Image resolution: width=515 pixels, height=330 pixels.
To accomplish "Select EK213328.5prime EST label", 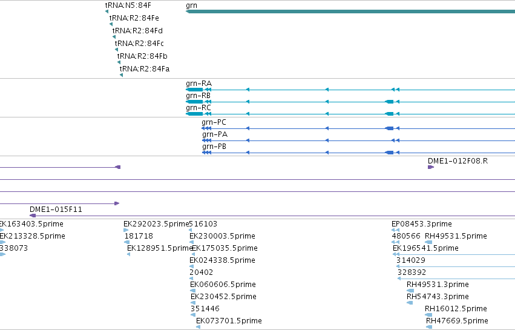I will [33, 236].
